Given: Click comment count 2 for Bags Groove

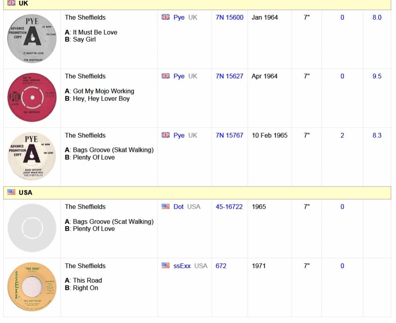Looking at the screenshot, I should (x=342, y=135).
